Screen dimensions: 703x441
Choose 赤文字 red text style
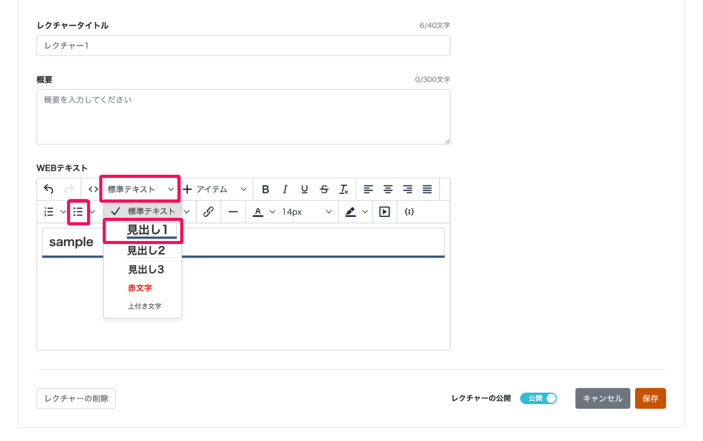click(143, 288)
